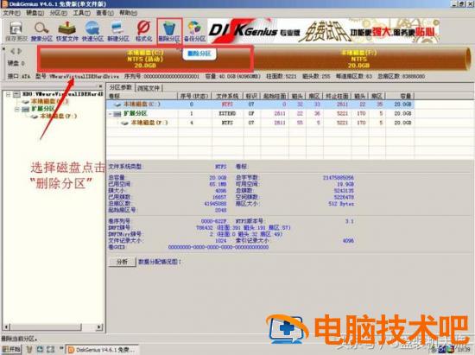The image size is (475, 355).
Task: Open the 分区 menu
Action: click(x=58, y=13)
